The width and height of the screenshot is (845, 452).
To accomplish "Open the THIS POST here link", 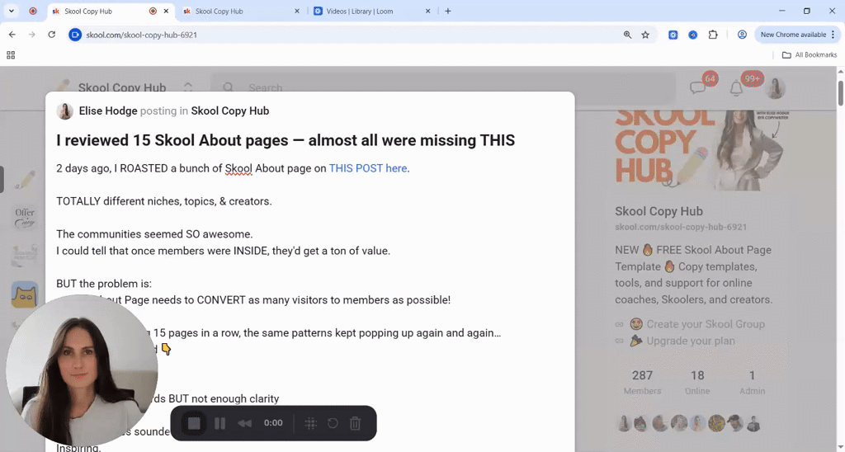I will click(x=367, y=168).
